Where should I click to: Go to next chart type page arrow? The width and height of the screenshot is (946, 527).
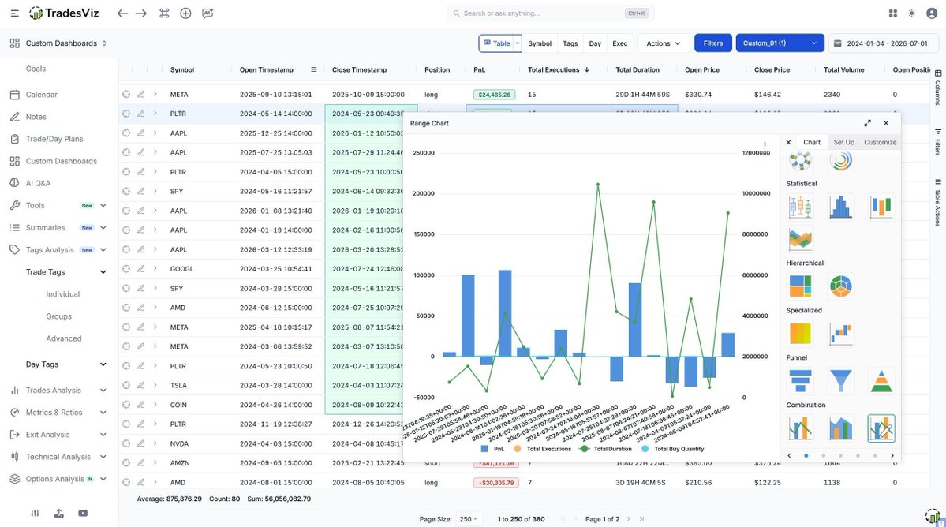(x=892, y=456)
